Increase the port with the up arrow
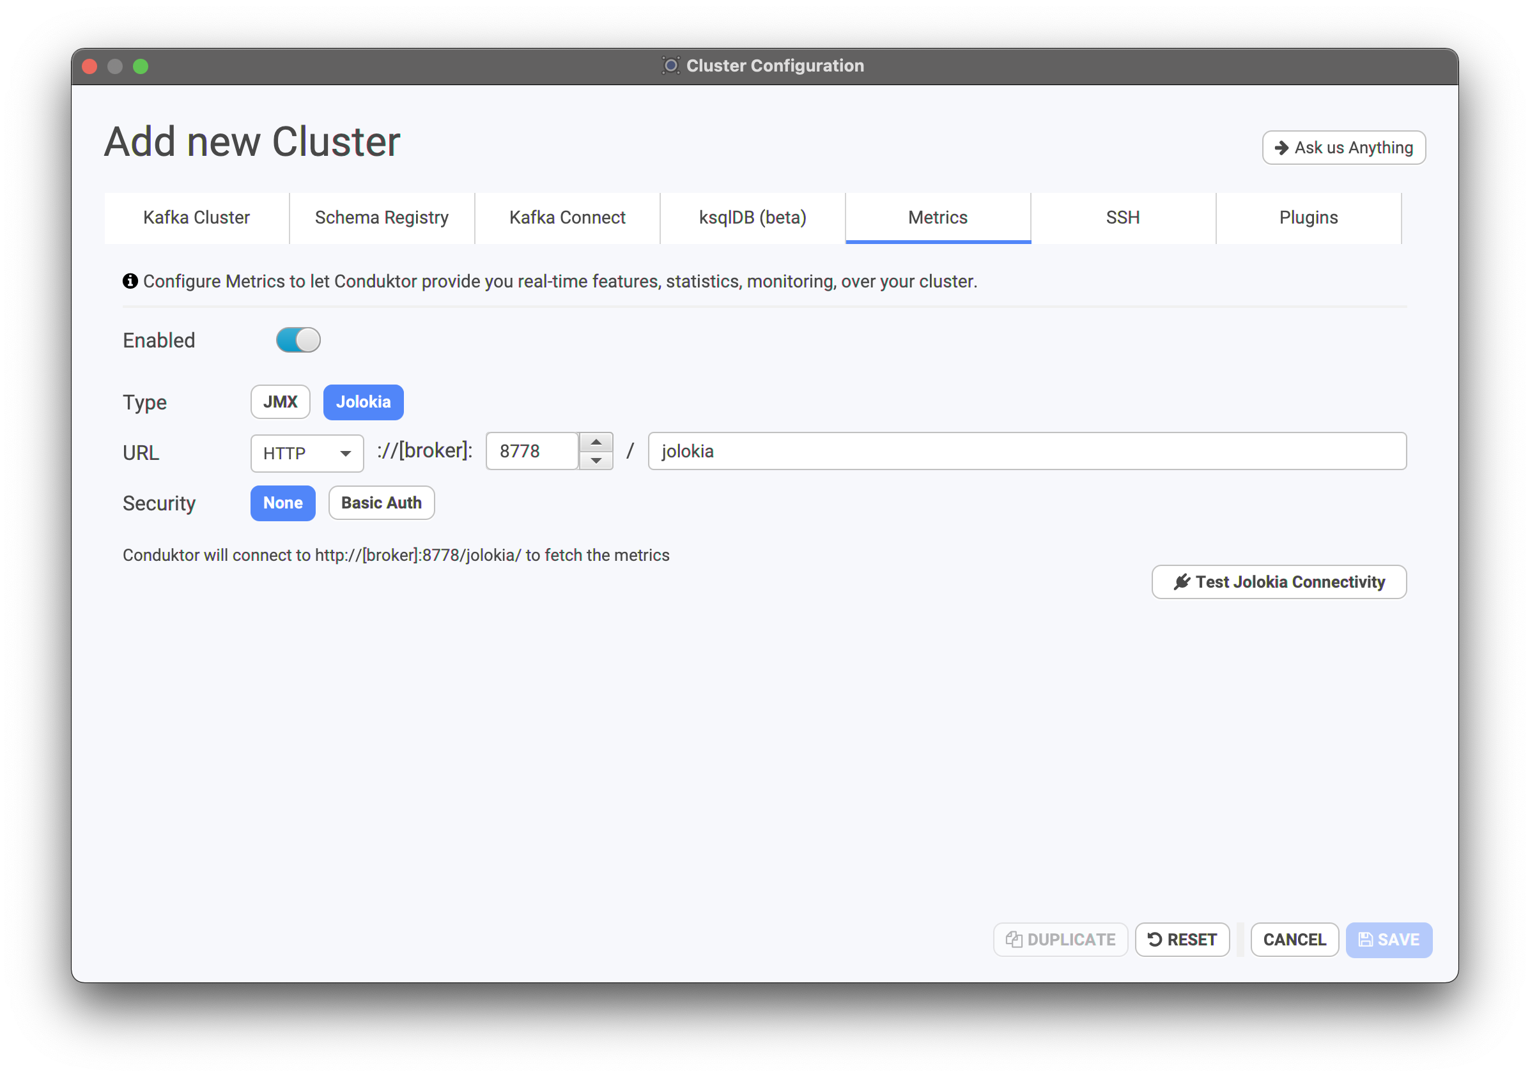The width and height of the screenshot is (1530, 1077). 596,442
